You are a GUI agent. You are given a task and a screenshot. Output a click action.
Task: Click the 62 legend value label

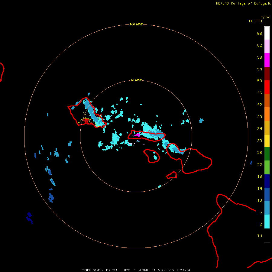click(260, 45)
